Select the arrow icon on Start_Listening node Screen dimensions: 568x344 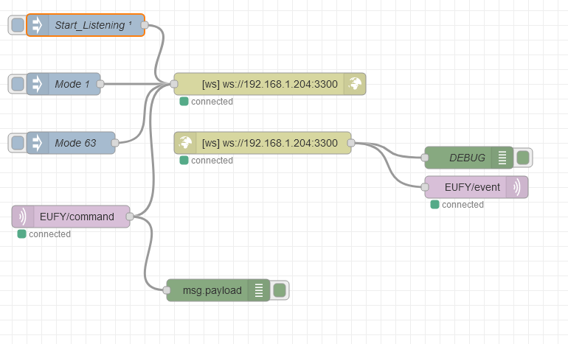[38, 25]
